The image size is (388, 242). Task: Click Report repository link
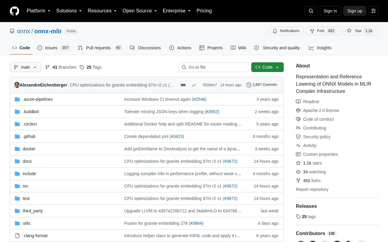coord(312,189)
